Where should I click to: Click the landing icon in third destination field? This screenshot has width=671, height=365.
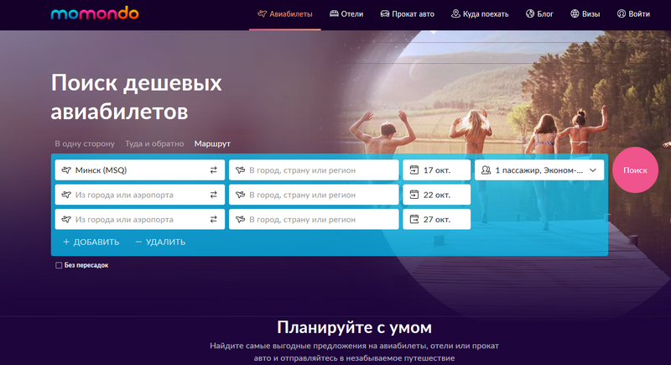click(241, 219)
